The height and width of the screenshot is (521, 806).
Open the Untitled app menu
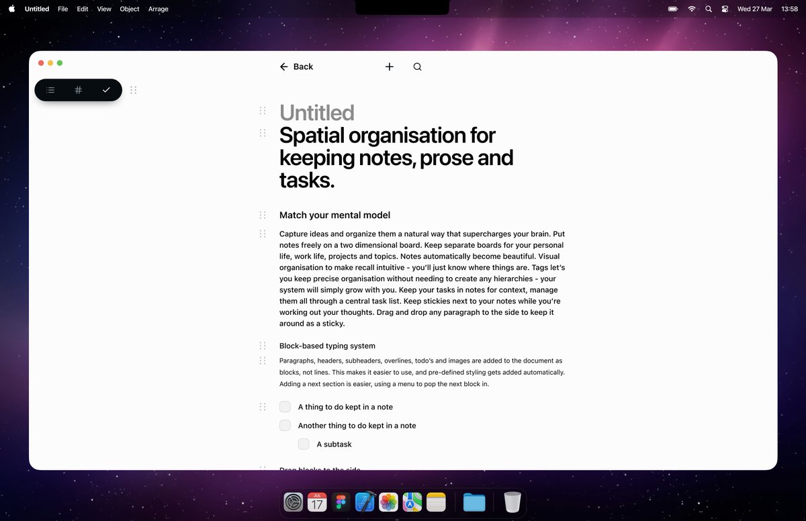pyautogui.click(x=37, y=9)
